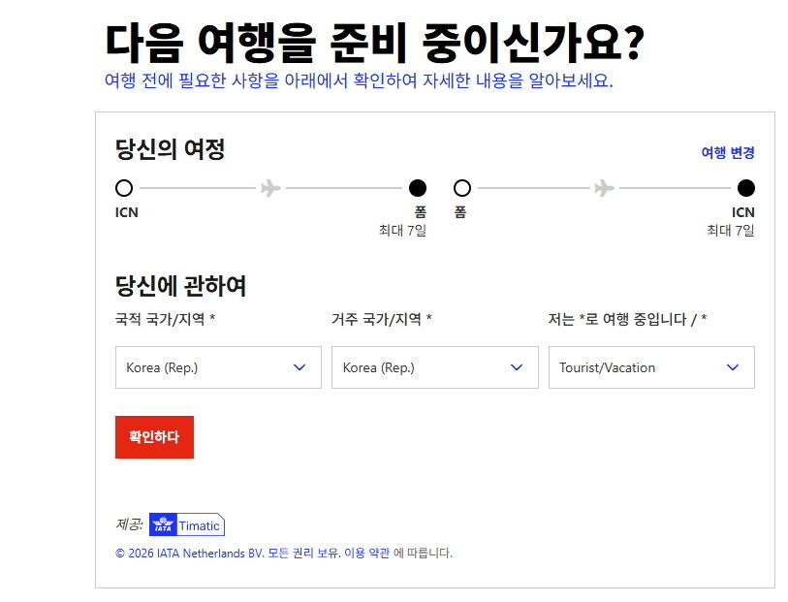This screenshot has width=788, height=602.
Task: Expand residence dropdown via its chevron arrow
Action: click(x=517, y=367)
